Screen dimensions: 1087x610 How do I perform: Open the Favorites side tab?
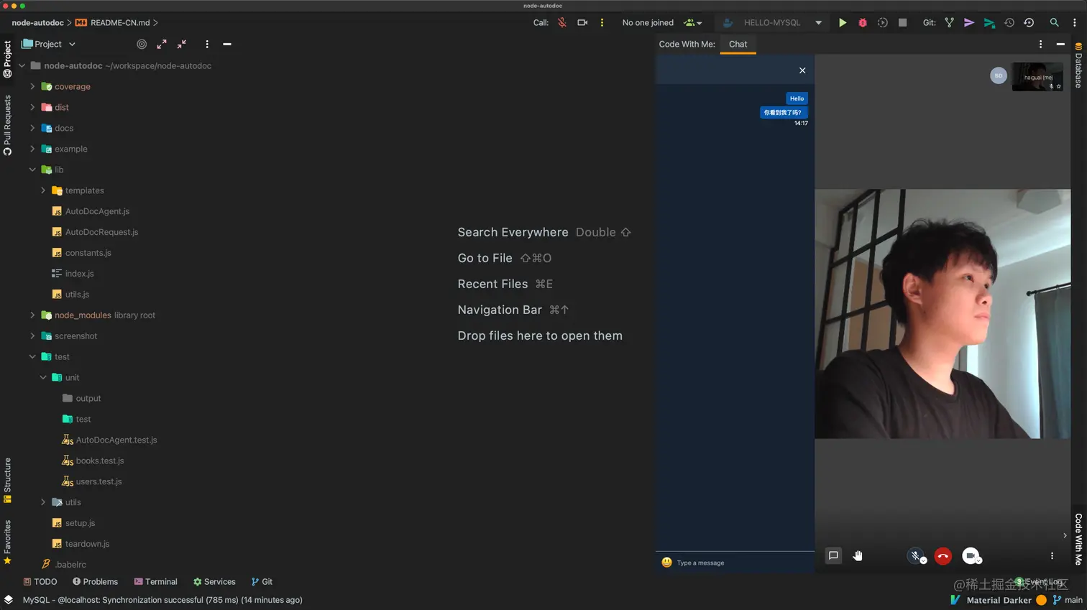(x=7, y=542)
